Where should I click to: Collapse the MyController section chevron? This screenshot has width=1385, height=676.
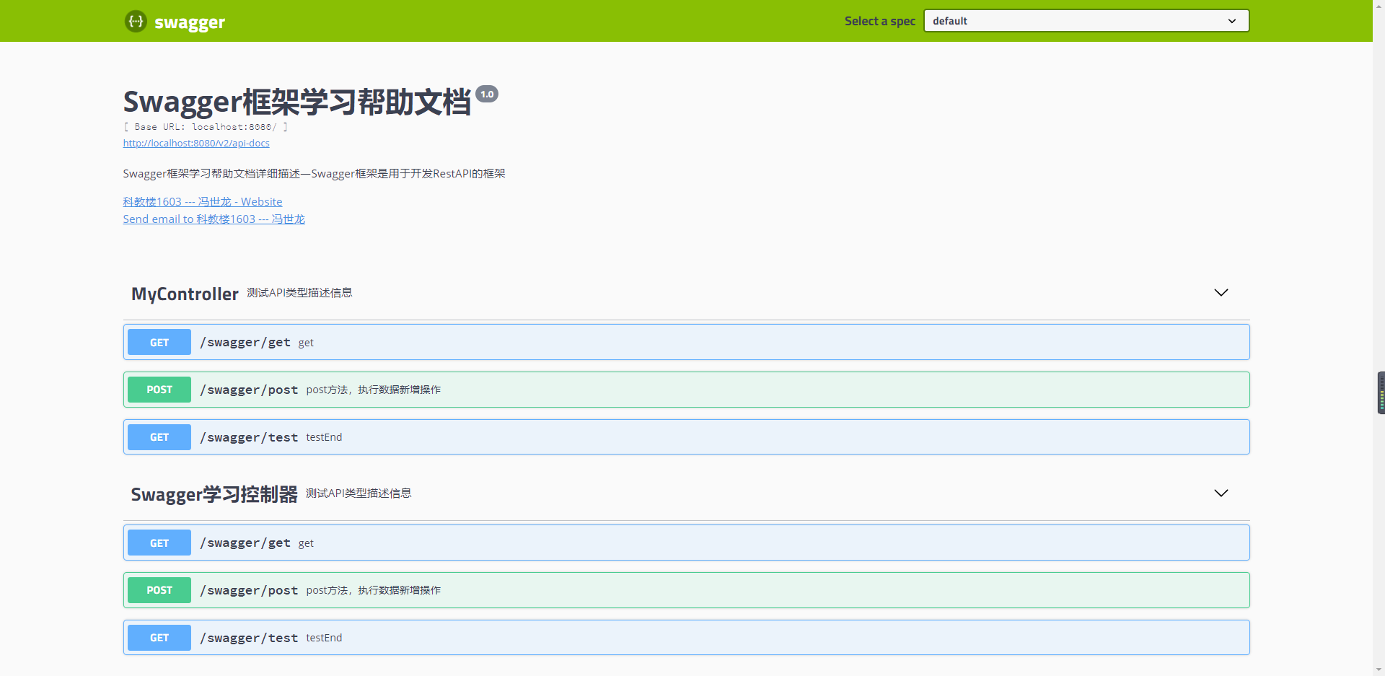[x=1221, y=293]
